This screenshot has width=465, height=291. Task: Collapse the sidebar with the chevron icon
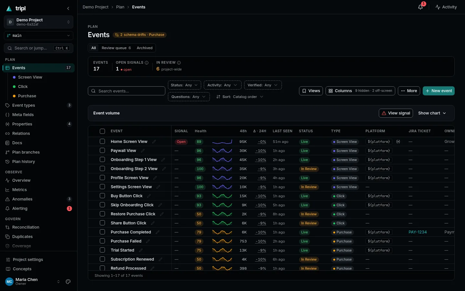[x=68, y=8]
